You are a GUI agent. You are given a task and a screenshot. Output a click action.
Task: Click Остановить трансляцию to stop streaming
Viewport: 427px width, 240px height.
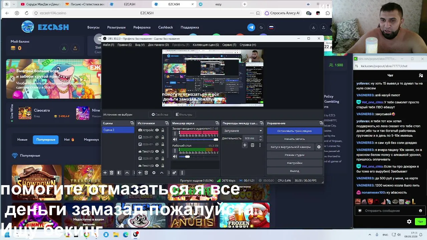pyautogui.click(x=295, y=131)
